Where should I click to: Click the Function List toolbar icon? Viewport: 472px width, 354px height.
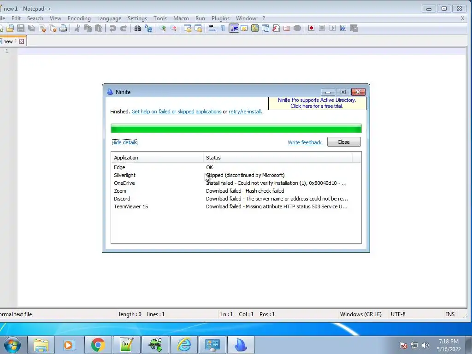point(276,28)
